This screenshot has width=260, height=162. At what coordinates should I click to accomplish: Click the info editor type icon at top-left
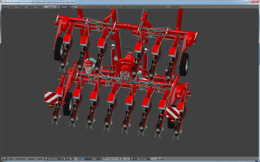[4, 6]
